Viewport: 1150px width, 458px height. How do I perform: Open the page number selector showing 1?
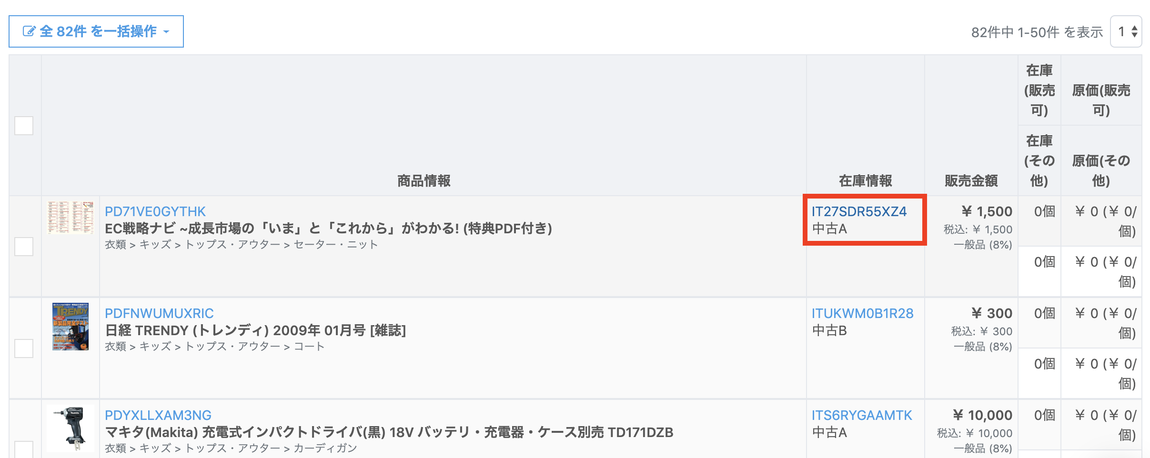pos(1126,31)
